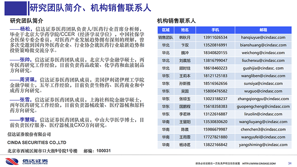Click analyst name 张雪

coord(25,99)
